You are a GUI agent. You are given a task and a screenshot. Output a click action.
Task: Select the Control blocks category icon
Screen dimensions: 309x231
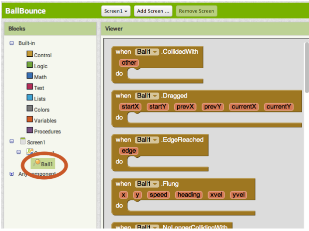(30, 55)
